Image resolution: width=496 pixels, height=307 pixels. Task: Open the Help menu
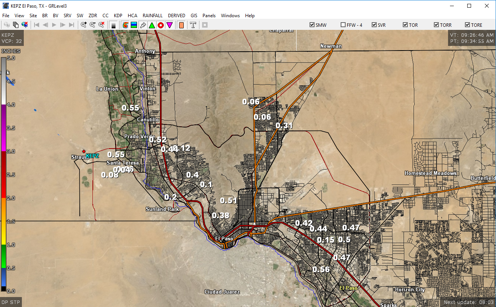(250, 16)
